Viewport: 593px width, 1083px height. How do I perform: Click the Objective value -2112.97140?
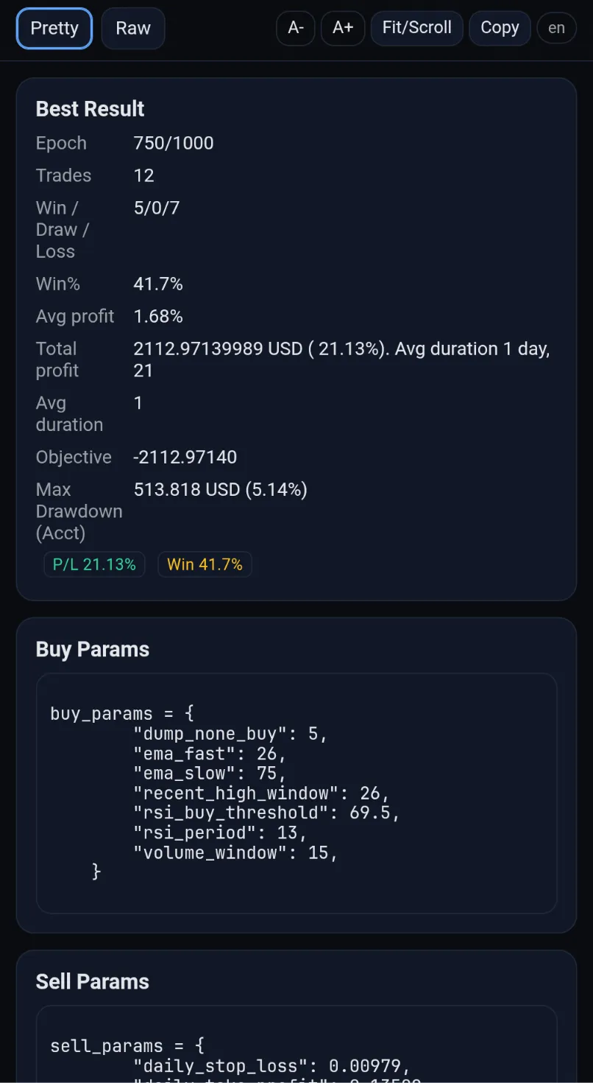click(185, 457)
